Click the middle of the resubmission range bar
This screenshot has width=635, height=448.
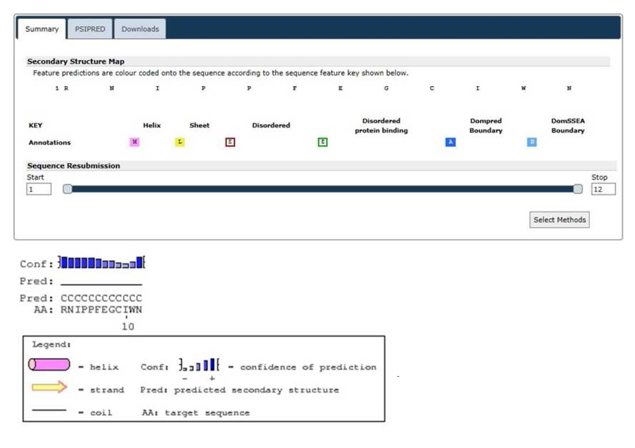(x=322, y=189)
